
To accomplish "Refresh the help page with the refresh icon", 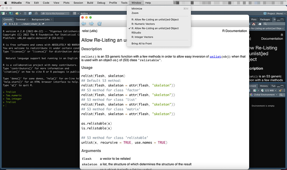I will click(99, 23).
